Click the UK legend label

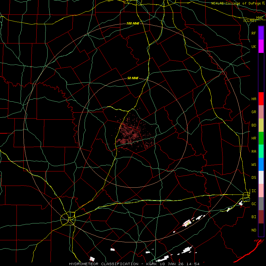pos(254,46)
